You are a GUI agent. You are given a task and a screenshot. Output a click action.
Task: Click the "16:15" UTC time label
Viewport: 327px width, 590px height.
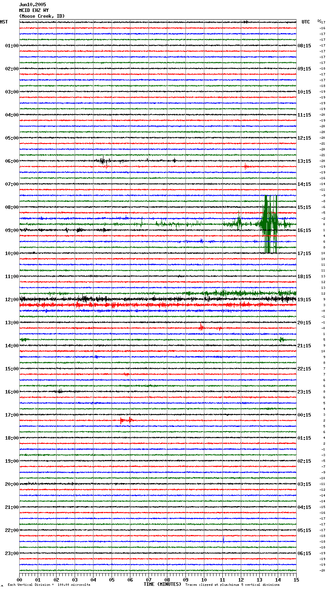pos(304,230)
